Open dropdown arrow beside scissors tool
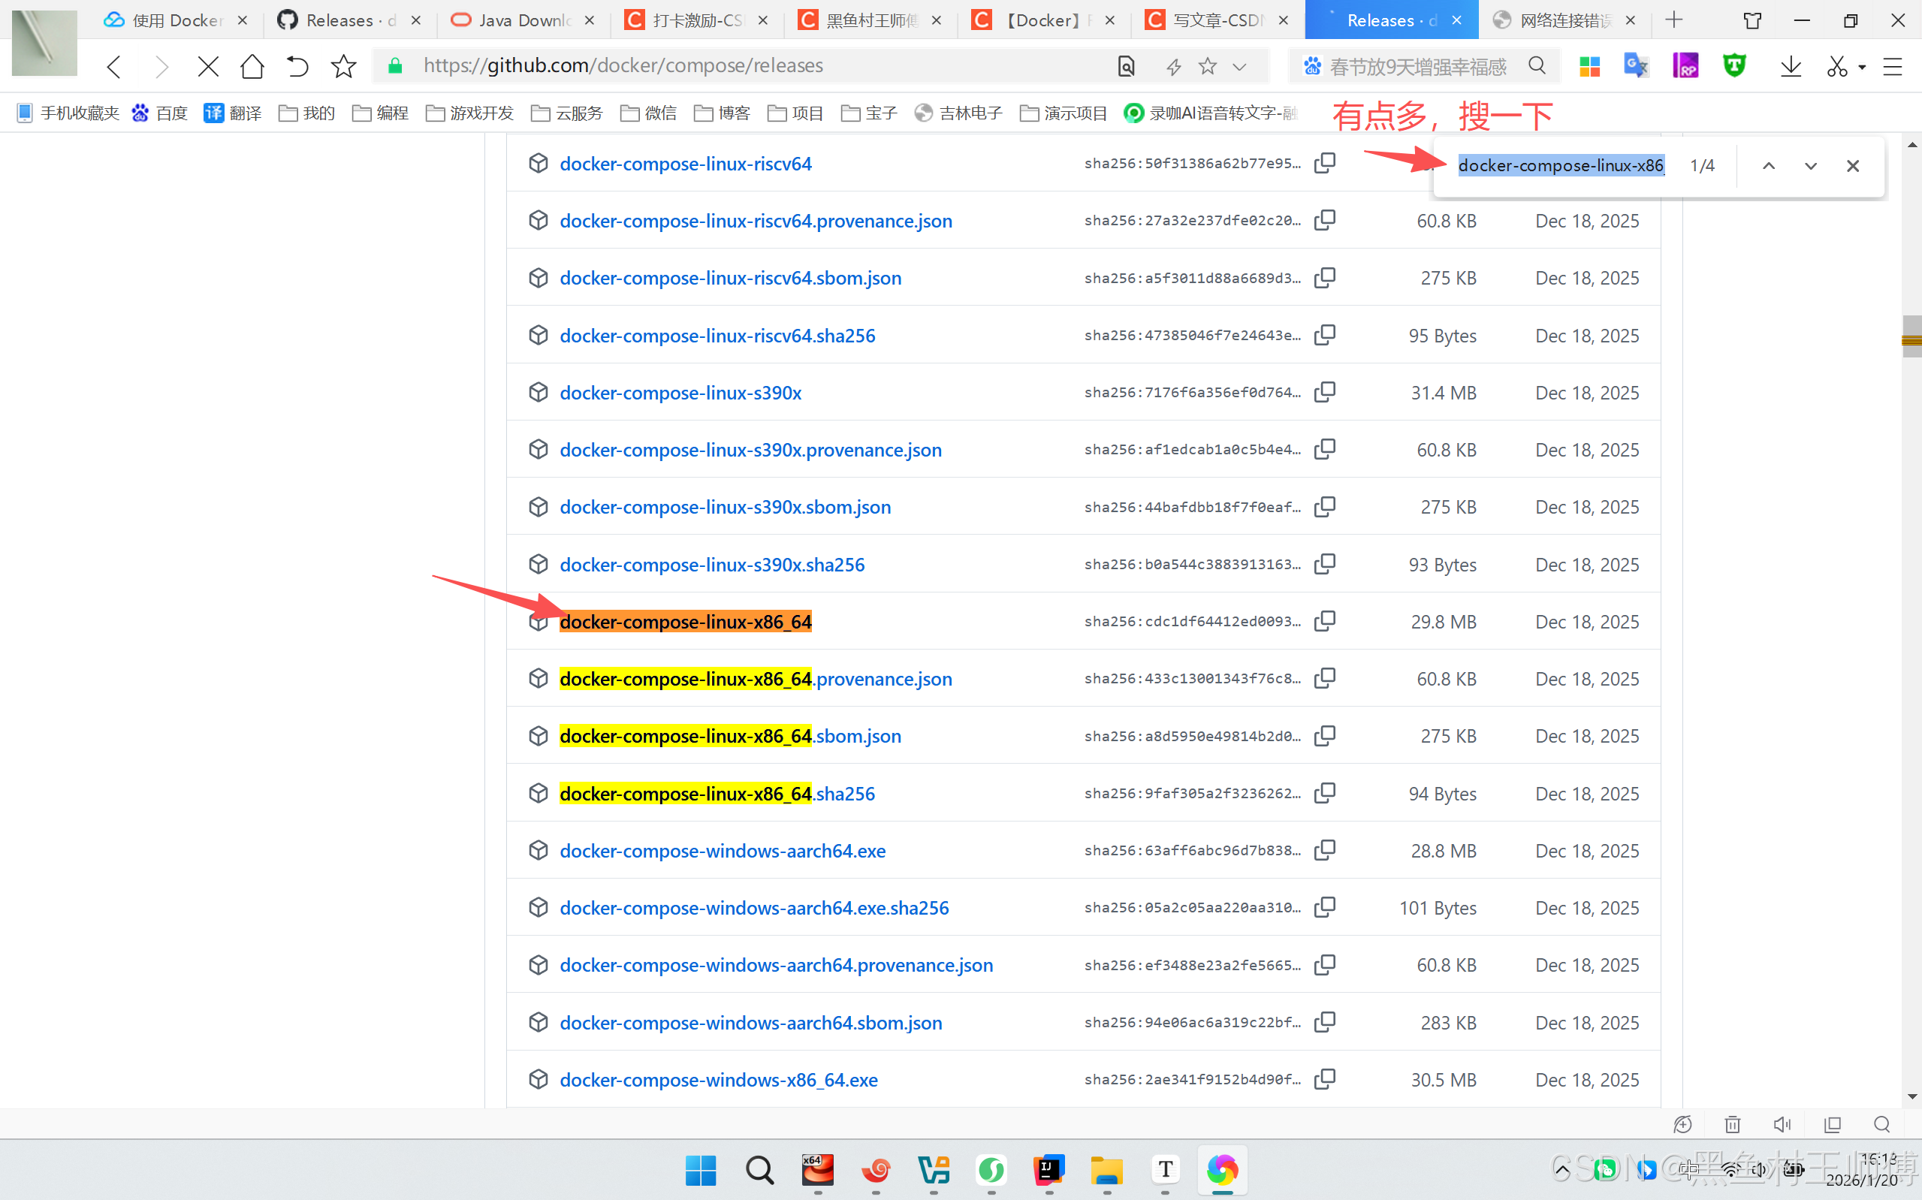The width and height of the screenshot is (1922, 1200). point(1863,67)
